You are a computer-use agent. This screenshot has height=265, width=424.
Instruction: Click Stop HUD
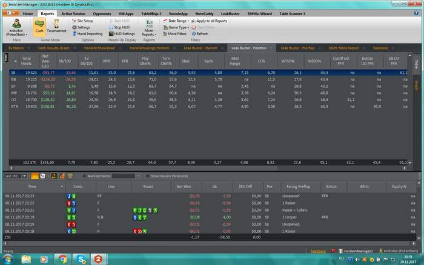[119, 27]
